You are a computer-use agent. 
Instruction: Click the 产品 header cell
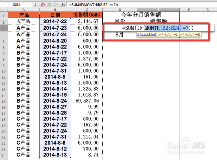coord(24,15)
